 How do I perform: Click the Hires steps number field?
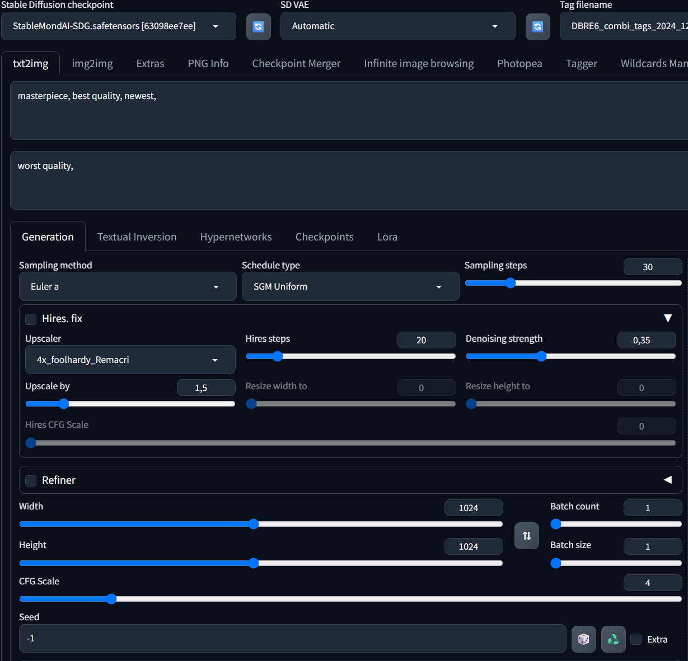click(427, 340)
